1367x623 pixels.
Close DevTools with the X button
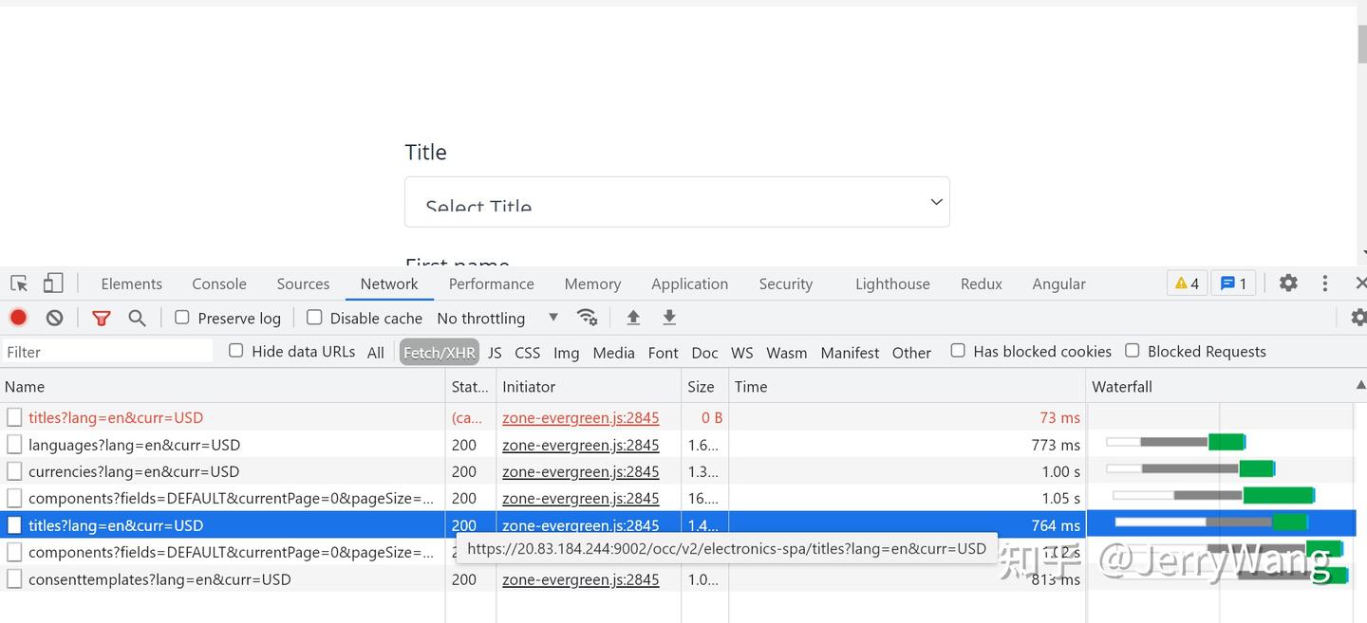coord(1360,283)
